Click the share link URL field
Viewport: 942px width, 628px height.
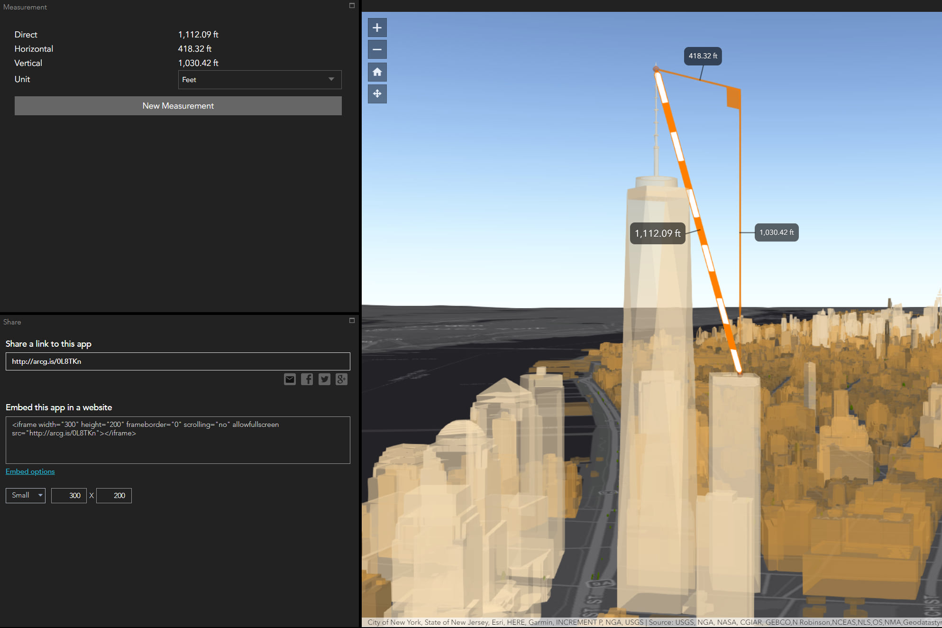(178, 361)
